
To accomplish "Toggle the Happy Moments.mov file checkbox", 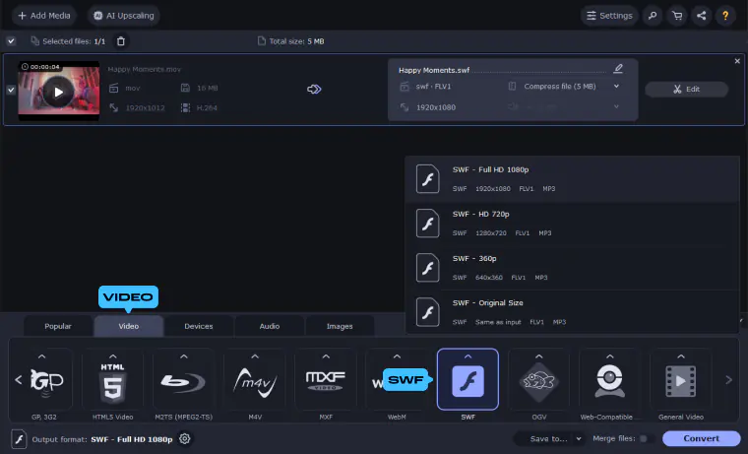I will [11, 90].
